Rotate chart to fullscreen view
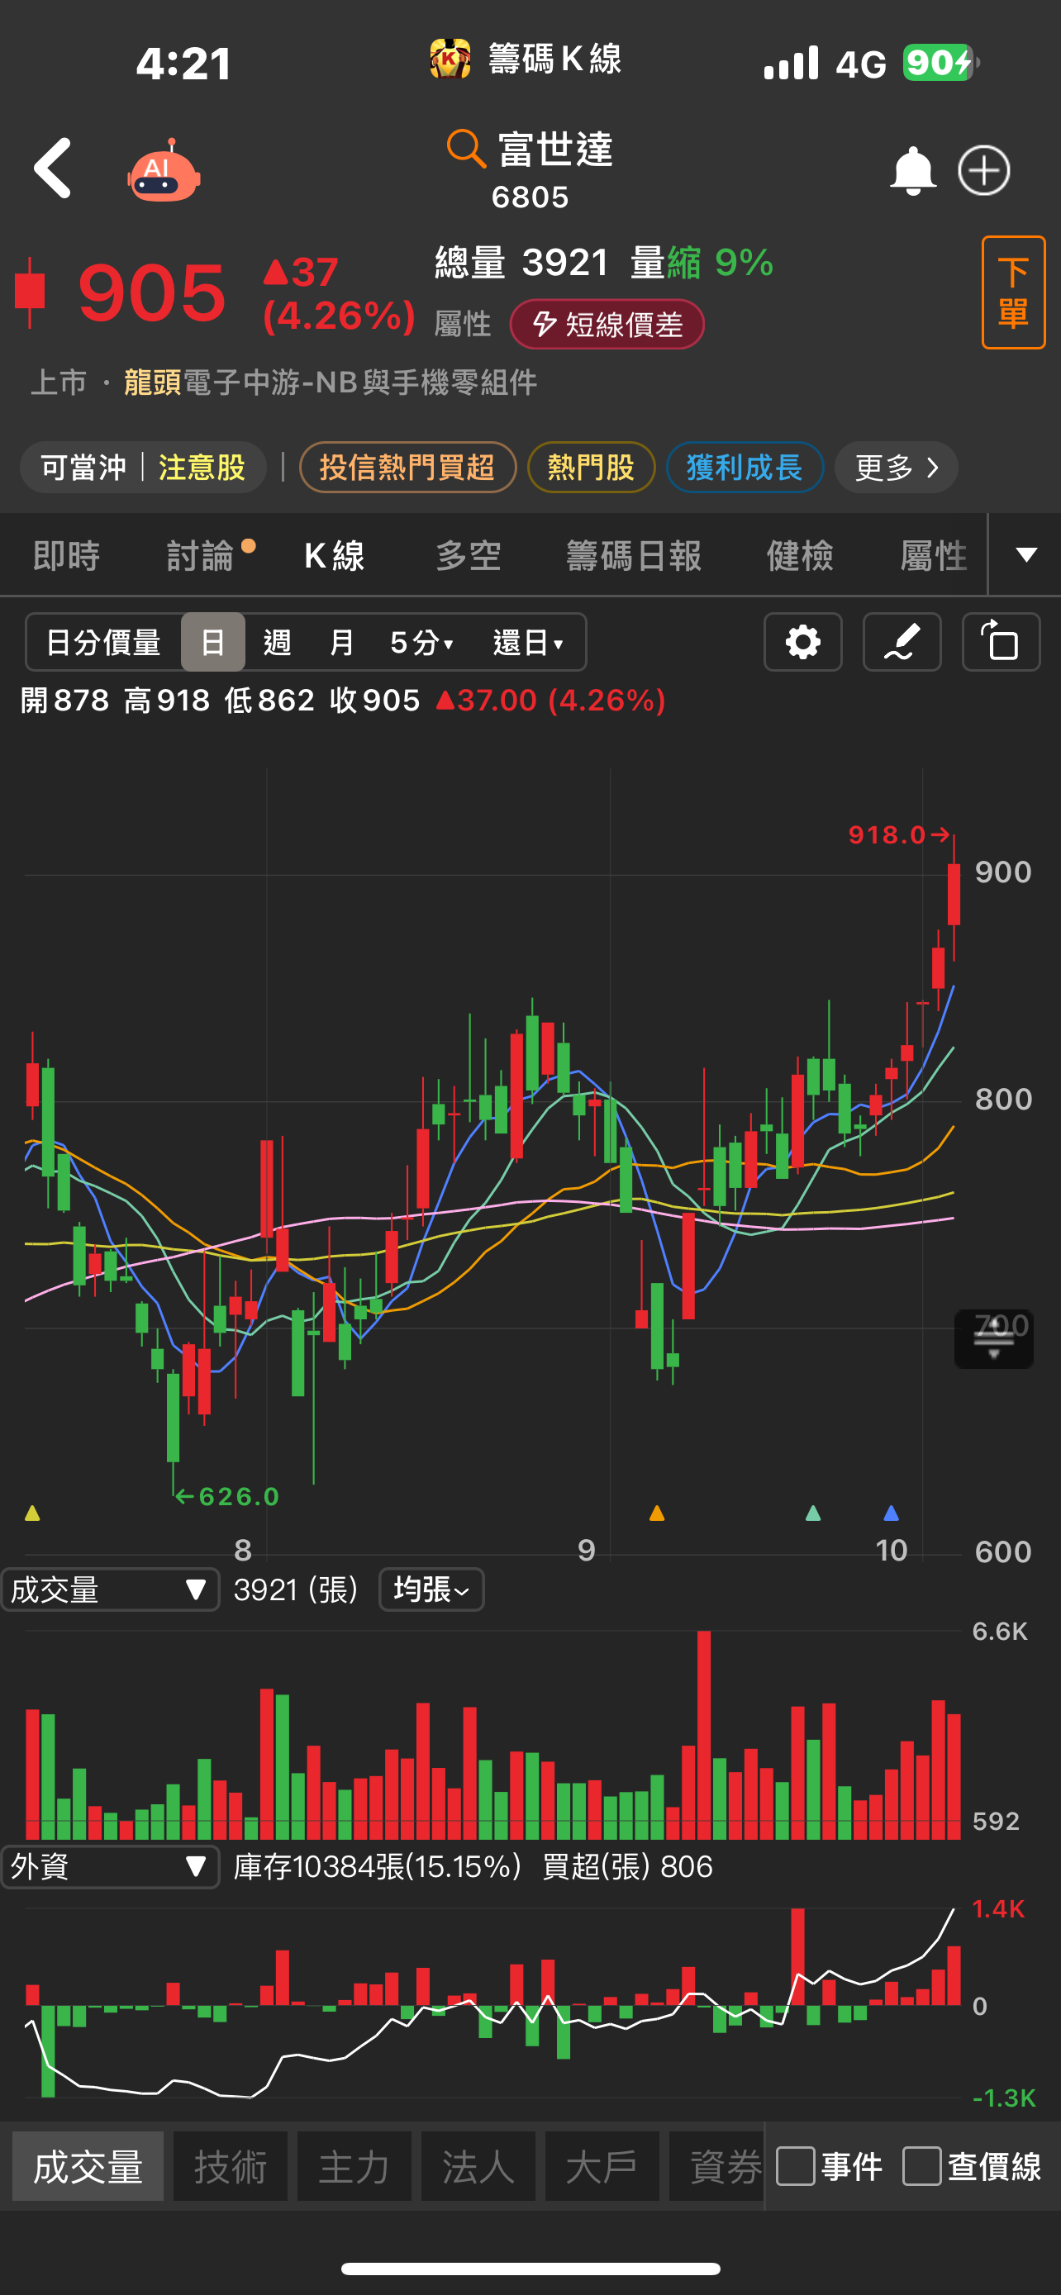1061x2295 pixels. coord(1001,641)
